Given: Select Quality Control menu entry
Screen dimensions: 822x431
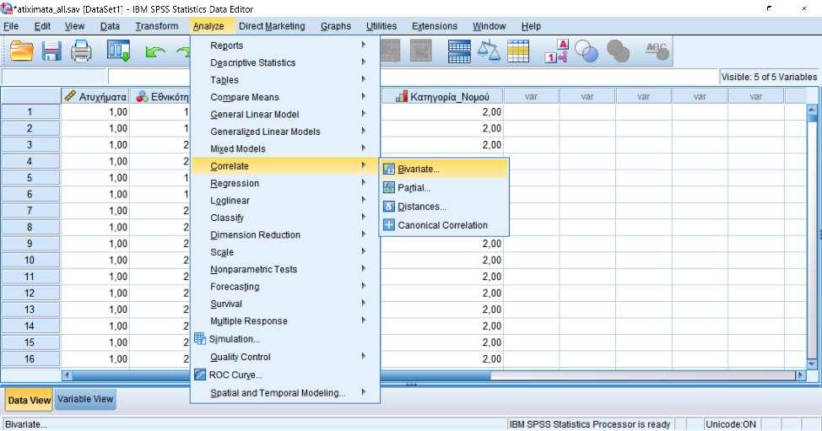Looking at the screenshot, I should coord(284,357).
